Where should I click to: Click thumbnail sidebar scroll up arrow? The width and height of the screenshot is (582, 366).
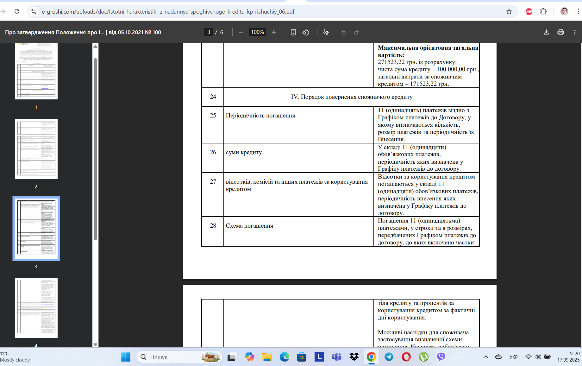[x=95, y=47]
